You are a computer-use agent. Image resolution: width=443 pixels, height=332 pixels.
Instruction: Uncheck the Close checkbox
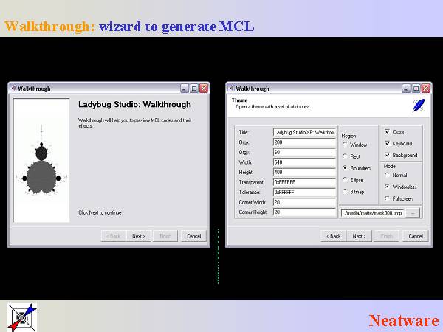pos(387,131)
